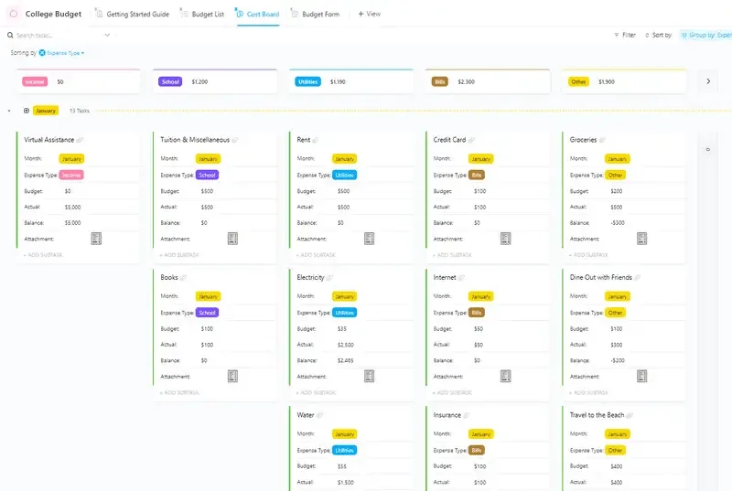Open the search options dropdown chevron

pyautogui.click(x=107, y=35)
